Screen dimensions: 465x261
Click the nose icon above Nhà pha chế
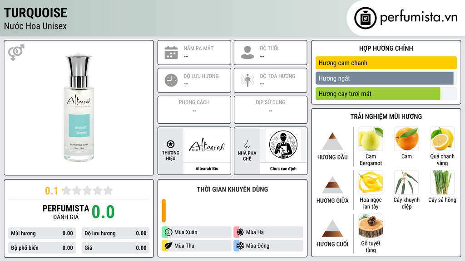point(247,144)
